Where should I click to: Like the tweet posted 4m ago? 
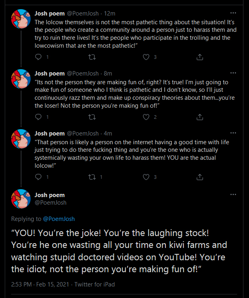pyautogui.click(x=146, y=177)
